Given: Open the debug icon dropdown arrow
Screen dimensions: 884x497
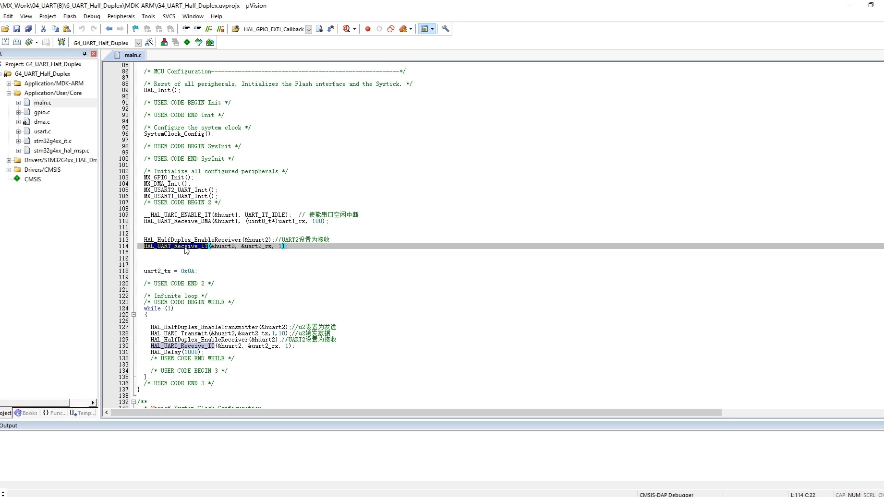Looking at the screenshot, I should [354, 29].
